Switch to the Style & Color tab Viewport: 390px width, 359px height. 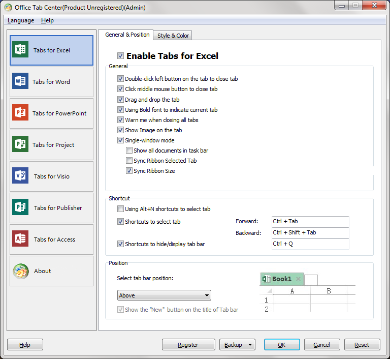point(173,36)
